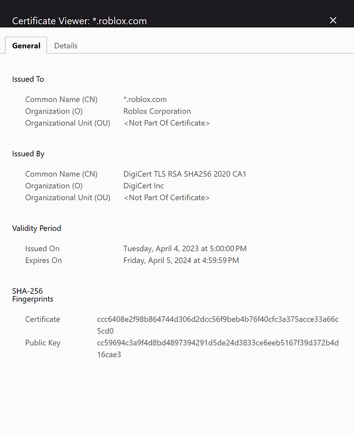Select the General tab
This screenshot has width=354, height=437.
click(26, 45)
